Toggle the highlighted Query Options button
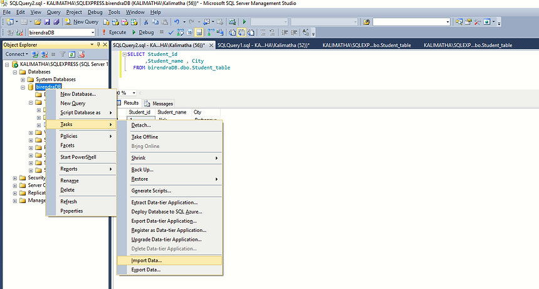 199,33
